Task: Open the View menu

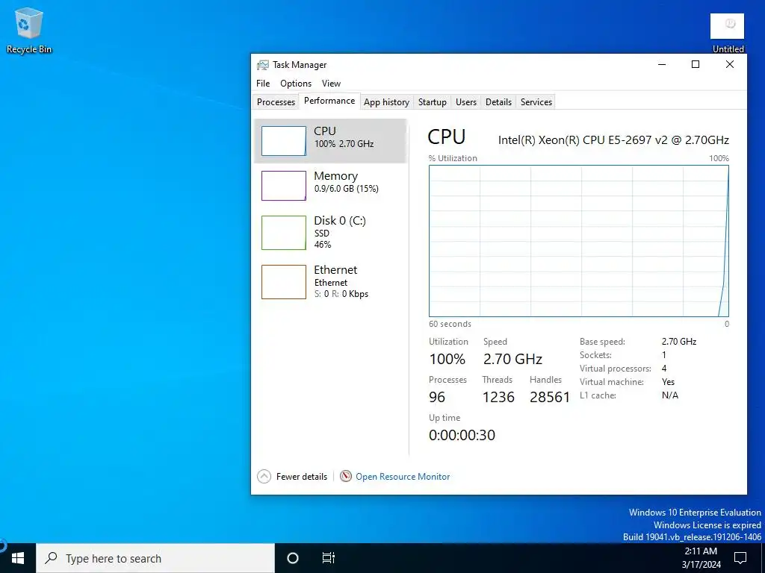Action: point(331,84)
